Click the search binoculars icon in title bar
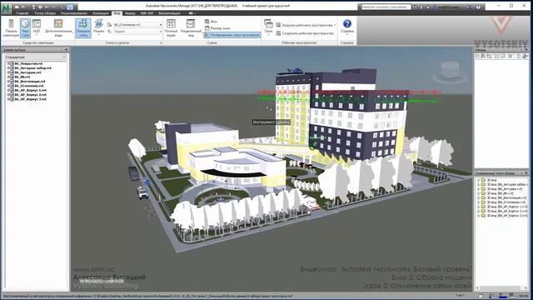533x300 pixels. pyautogui.click(x=415, y=7)
